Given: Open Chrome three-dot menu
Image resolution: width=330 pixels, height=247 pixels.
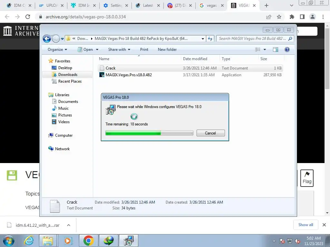Looking at the screenshot, I should point(323,17).
